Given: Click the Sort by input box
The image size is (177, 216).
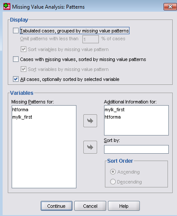Looking at the screenshot, I should pos(136,149).
